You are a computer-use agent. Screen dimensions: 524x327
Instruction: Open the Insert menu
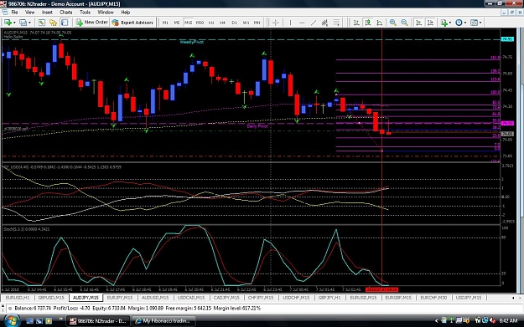click(x=47, y=12)
